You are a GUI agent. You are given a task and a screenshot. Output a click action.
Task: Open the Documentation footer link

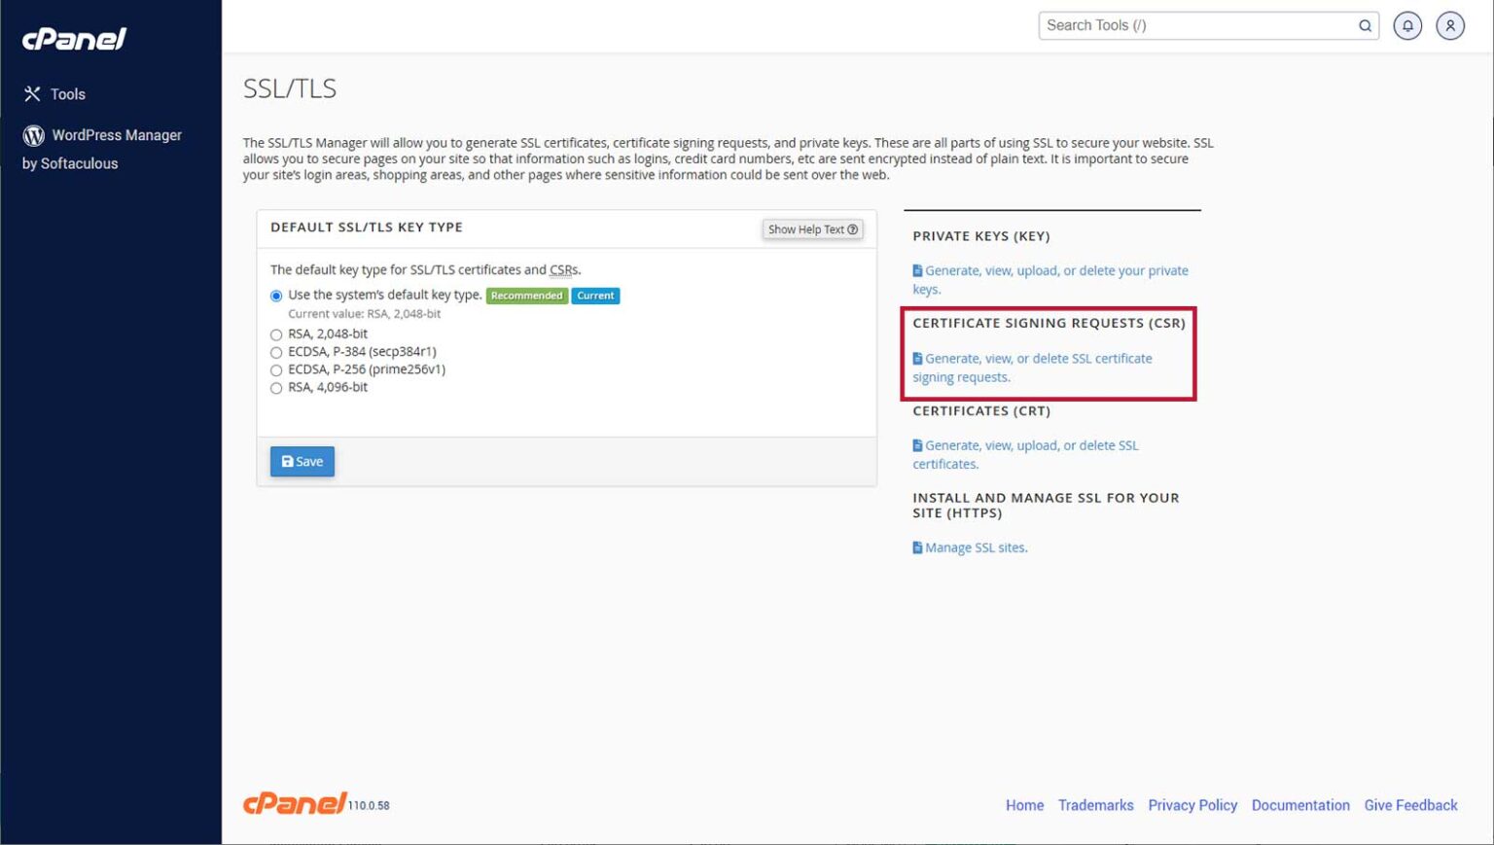pos(1299,805)
